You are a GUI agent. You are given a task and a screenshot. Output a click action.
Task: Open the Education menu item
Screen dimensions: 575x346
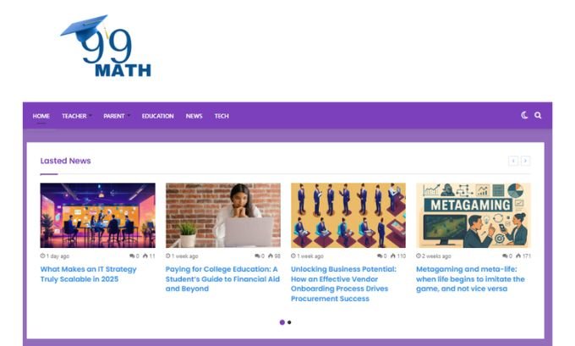coord(157,116)
